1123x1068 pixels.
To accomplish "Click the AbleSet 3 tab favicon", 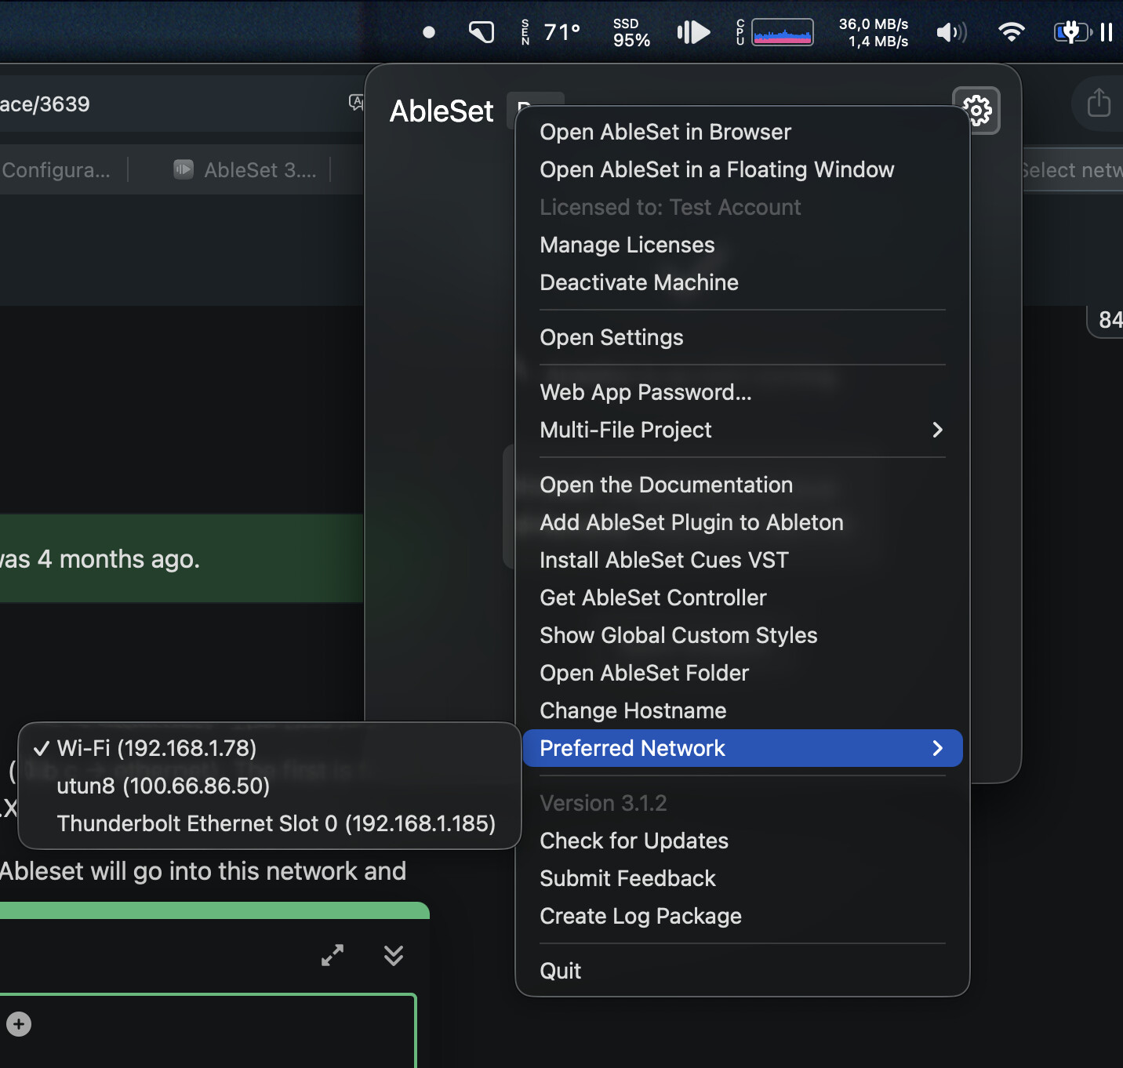I will coord(184,169).
